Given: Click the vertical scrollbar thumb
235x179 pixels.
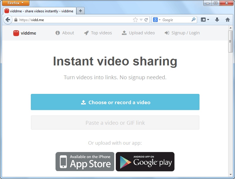Looking at the screenshot, I should pyautogui.click(x=231, y=41).
